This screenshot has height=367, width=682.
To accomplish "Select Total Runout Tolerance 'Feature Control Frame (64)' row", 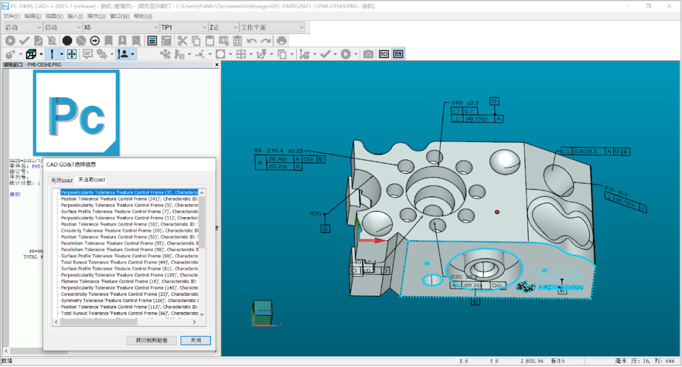I will 129,262.
